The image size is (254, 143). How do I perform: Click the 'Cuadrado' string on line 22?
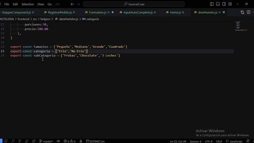coord(116,47)
